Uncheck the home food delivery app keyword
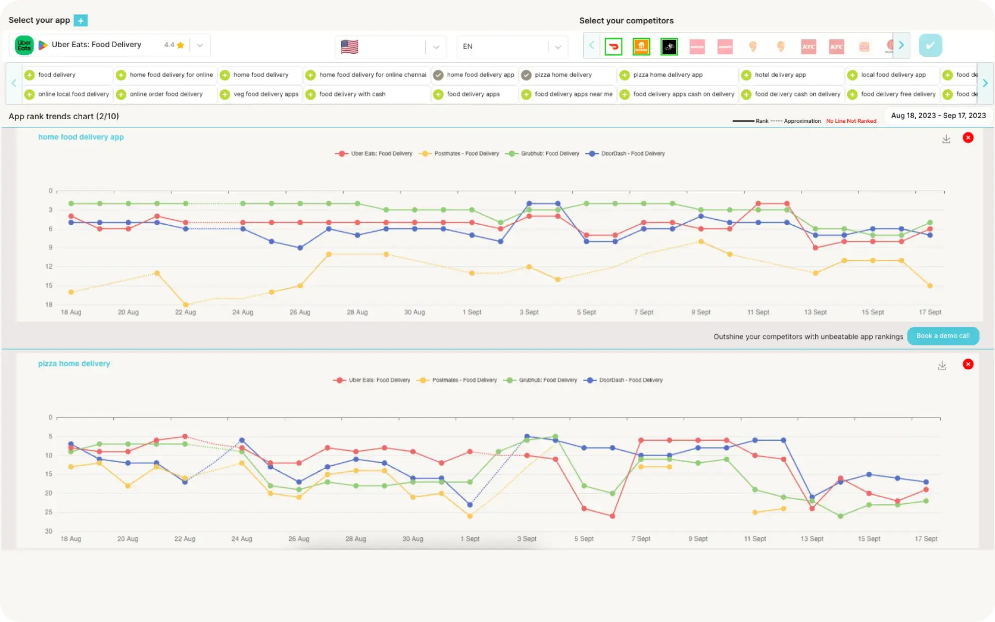This screenshot has height=622, width=995. point(438,75)
